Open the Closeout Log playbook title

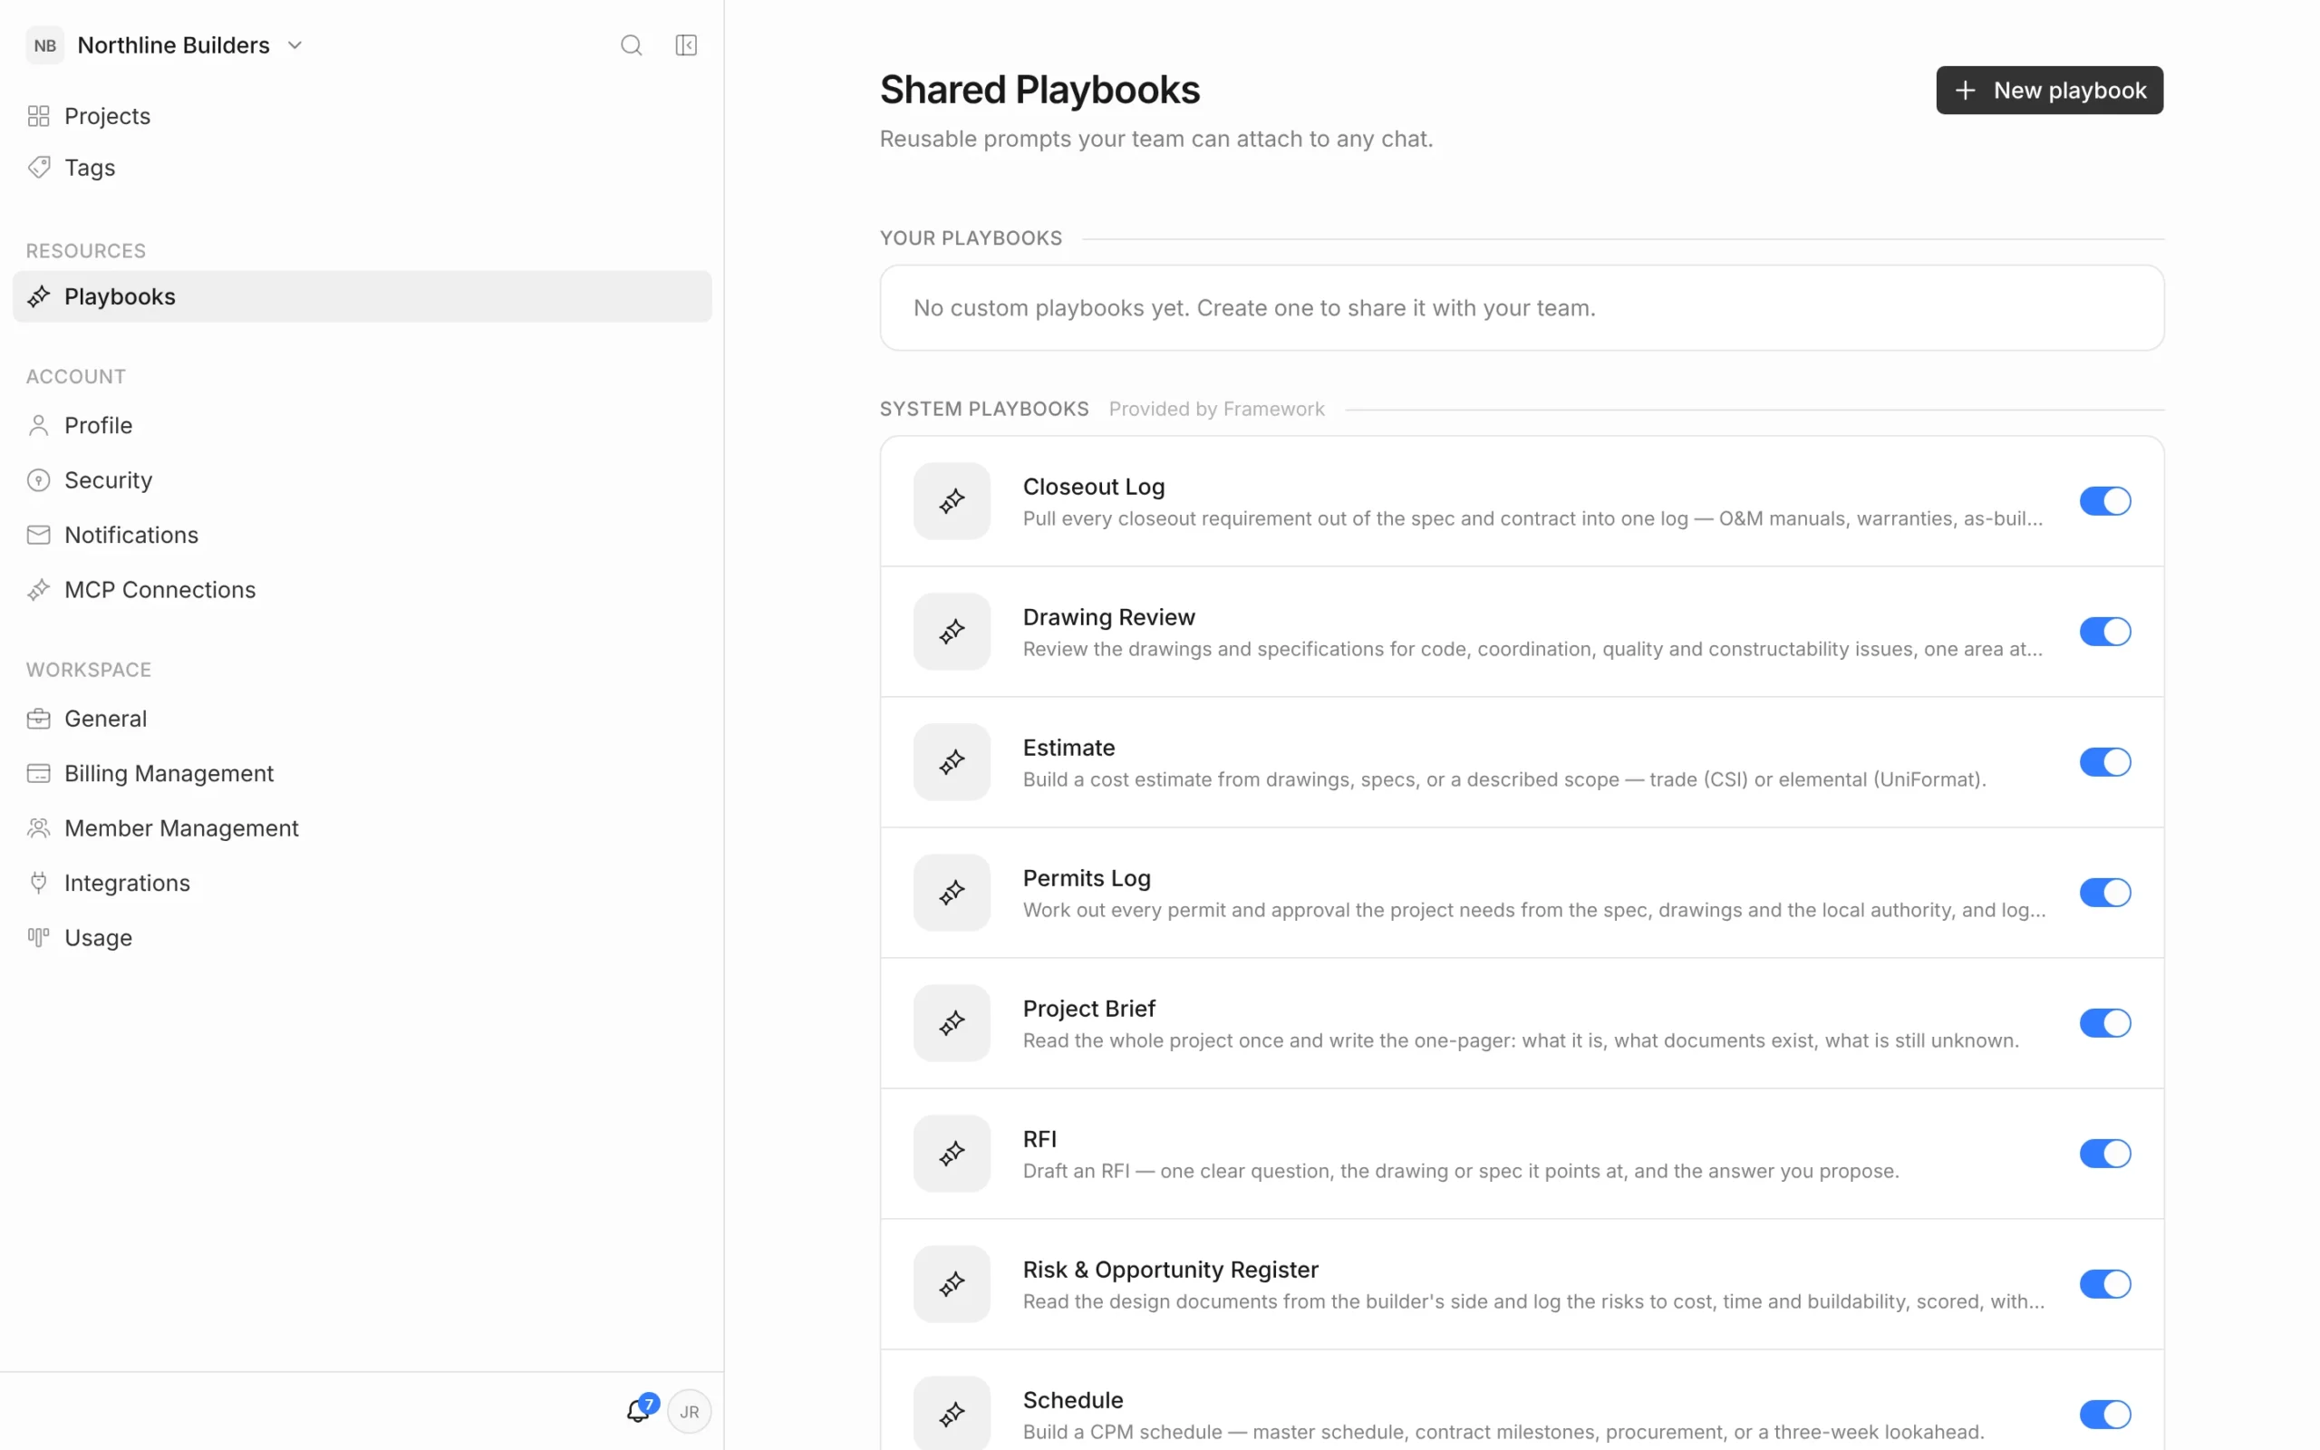coord(1093,487)
